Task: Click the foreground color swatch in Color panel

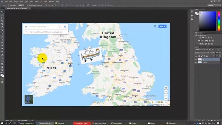Action: tap(196, 13)
